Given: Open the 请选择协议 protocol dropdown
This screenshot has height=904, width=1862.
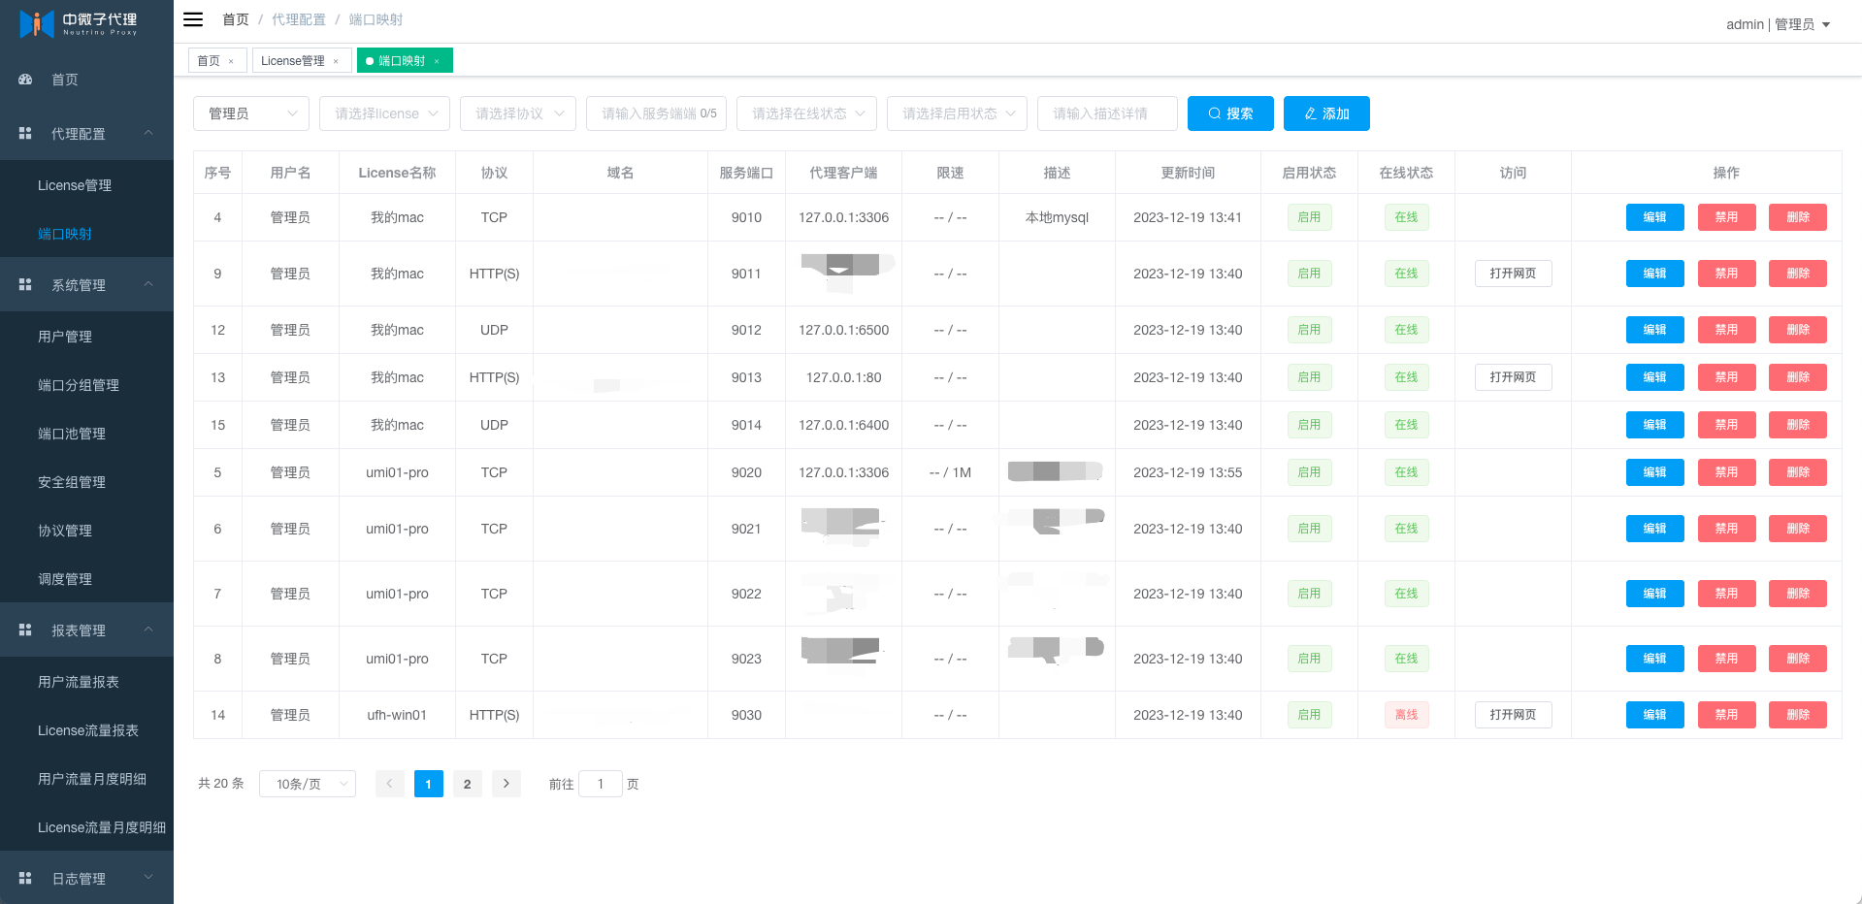Looking at the screenshot, I should (517, 113).
